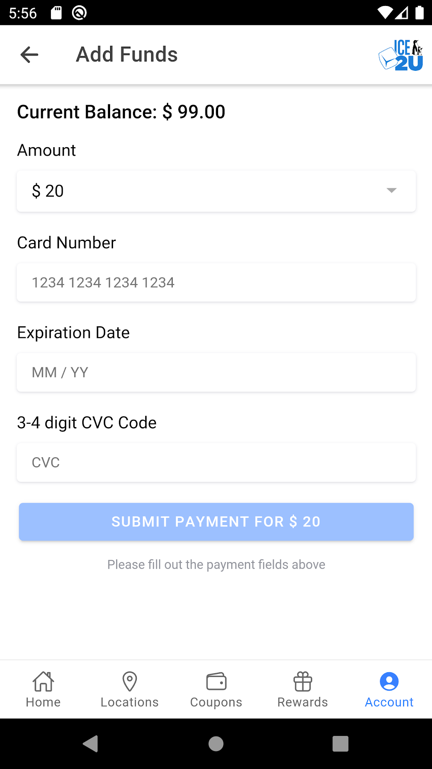The width and height of the screenshot is (432, 769).
Task: Open the Home tab
Action: click(x=43, y=689)
